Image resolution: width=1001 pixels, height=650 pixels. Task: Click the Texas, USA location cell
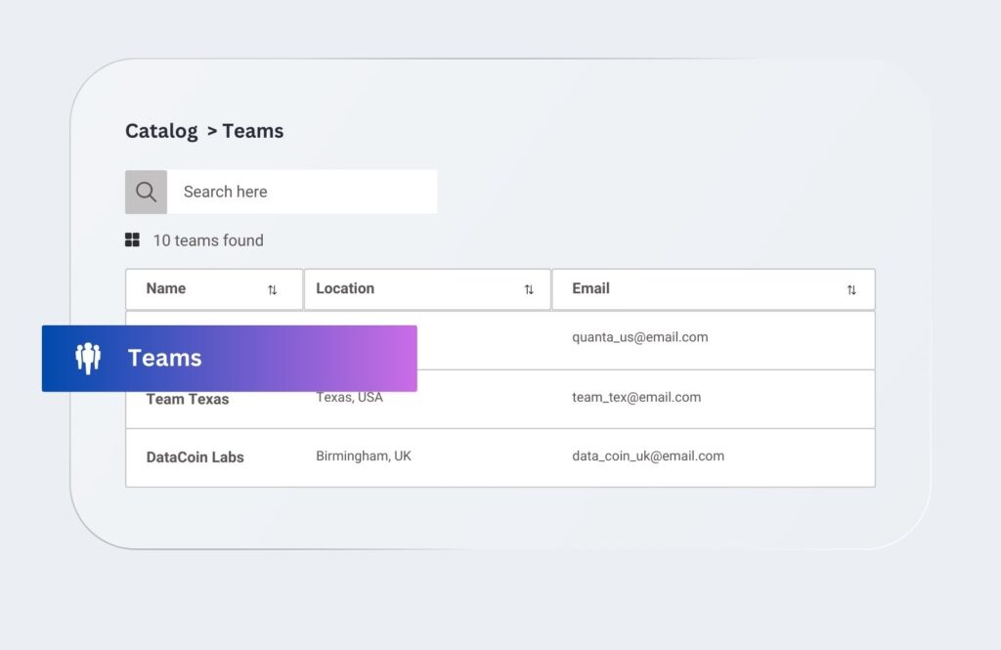[350, 398]
